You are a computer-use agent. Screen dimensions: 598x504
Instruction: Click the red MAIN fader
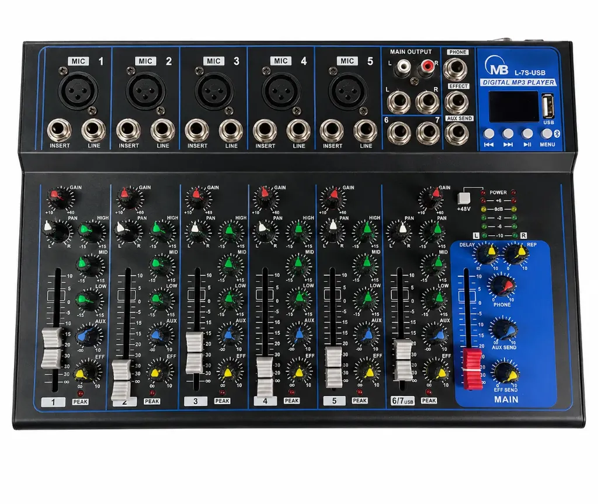(x=472, y=369)
